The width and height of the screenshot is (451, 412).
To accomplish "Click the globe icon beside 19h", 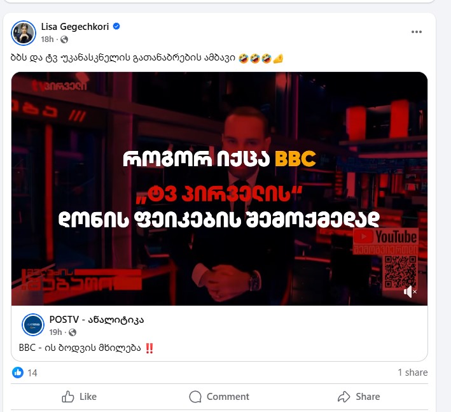I will (73, 332).
